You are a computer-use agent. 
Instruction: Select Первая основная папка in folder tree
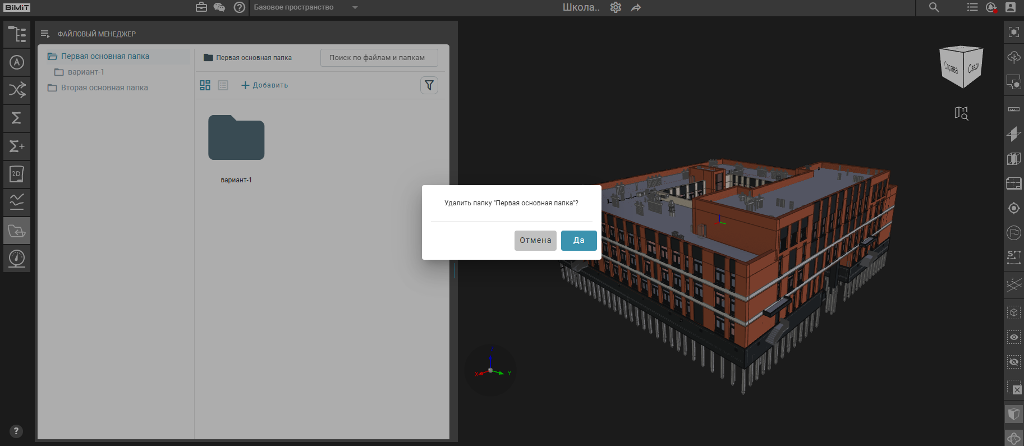(x=105, y=56)
